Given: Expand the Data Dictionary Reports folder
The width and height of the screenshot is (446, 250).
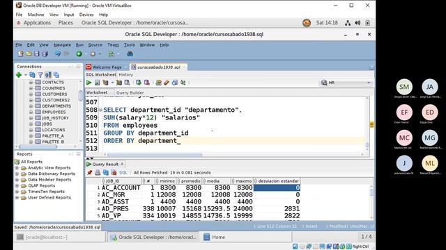Looking at the screenshot, I should tap(17, 174).
